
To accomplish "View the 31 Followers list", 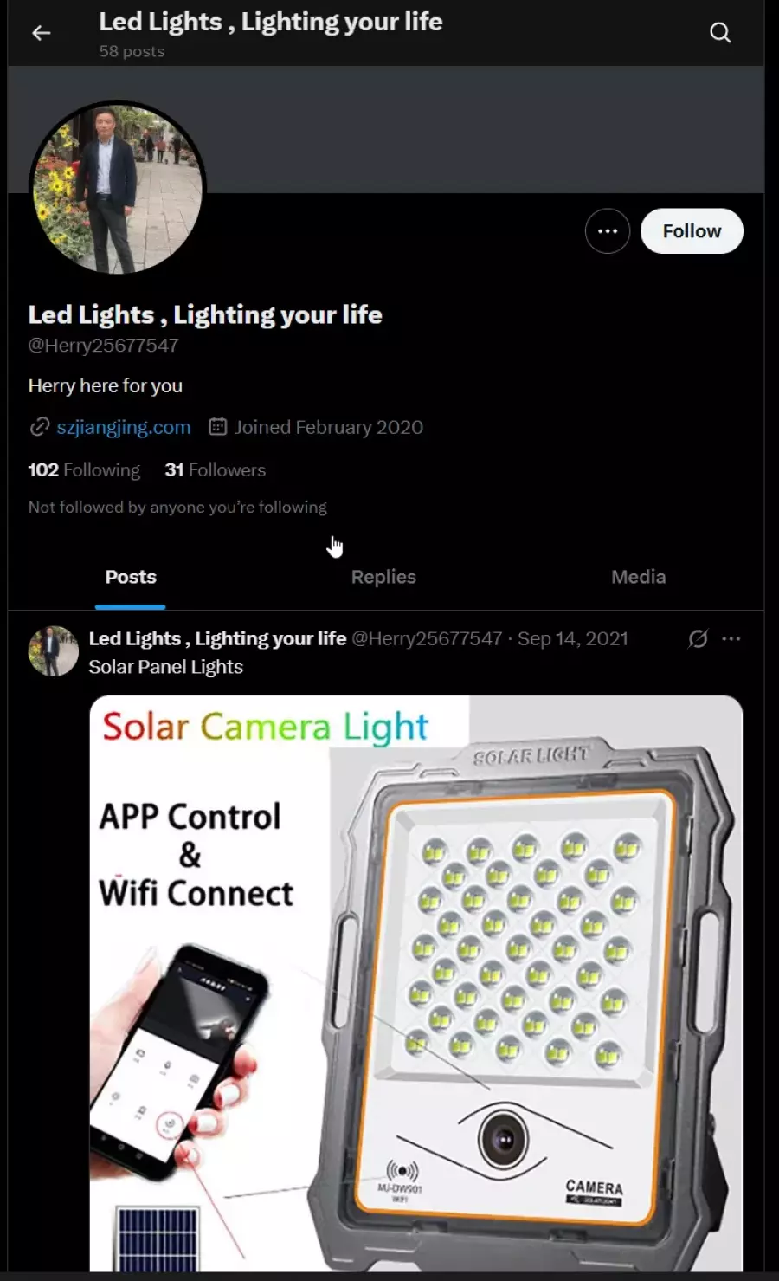I will [x=216, y=469].
